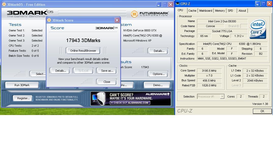The width and height of the screenshot is (273, 152).
Task: Click the CPU-Z title bar chip icon
Action: [x=178, y=4]
